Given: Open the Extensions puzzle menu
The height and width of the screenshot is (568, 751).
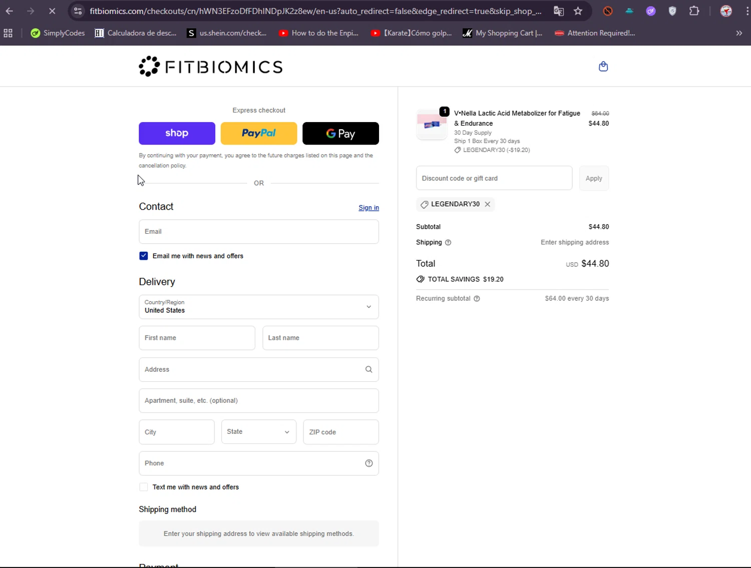Looking at the screenshot, I should (x=694, y=11).
